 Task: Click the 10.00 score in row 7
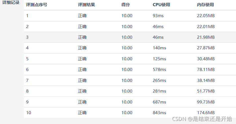click(127, 80)
